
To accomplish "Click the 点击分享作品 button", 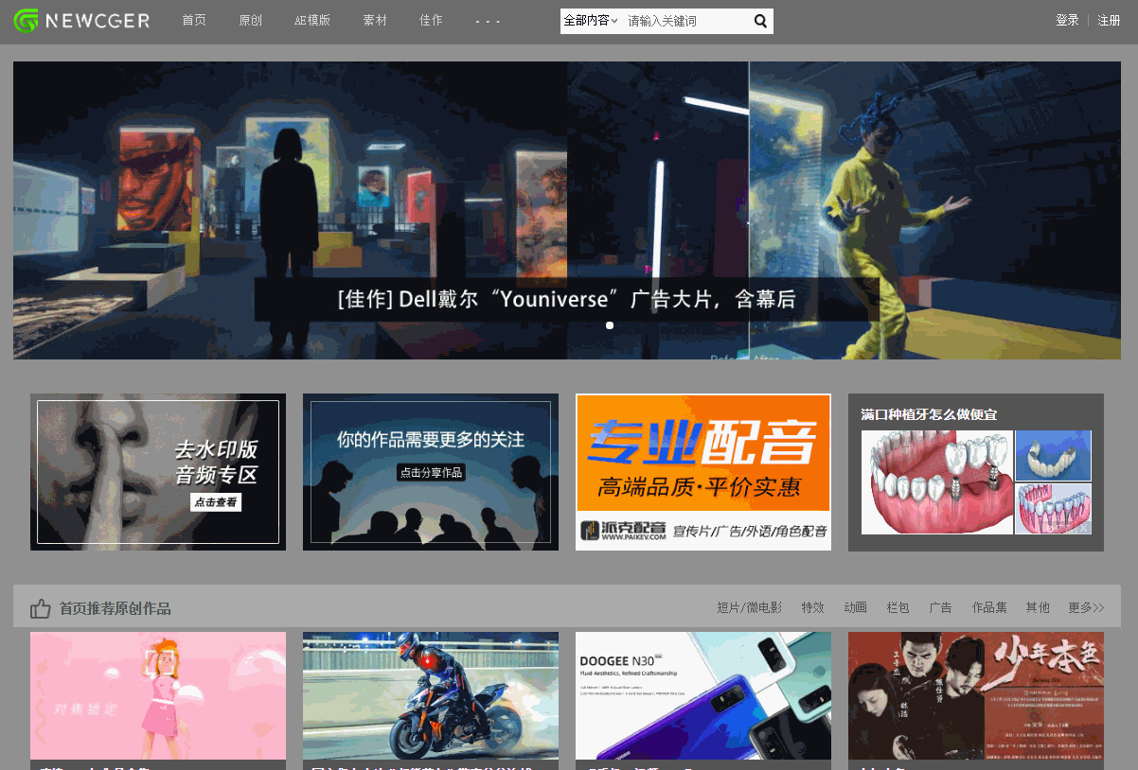I will [x=431, y=472].
